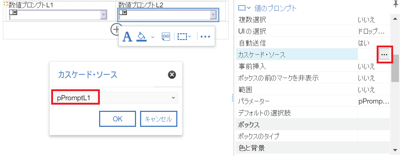Collapse the 色と背景 section header
The height and width of the screenshot is (156, 403).
[313, 148]
